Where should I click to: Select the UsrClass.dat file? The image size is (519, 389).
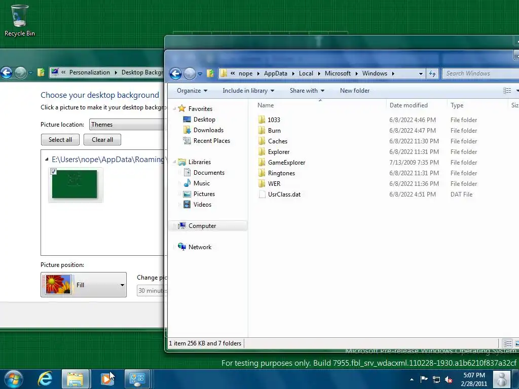point(284,194)
